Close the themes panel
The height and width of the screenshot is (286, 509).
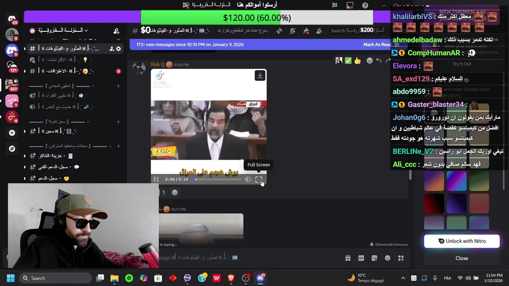pos(462,258)
